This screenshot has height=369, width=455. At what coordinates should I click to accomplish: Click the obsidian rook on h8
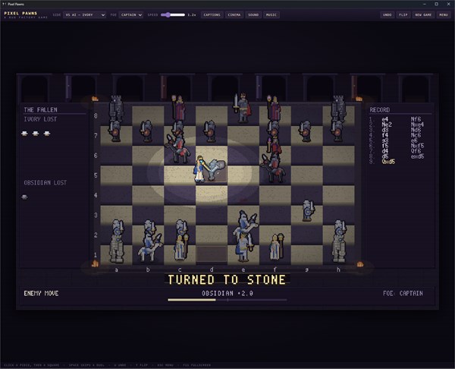[339, 109]
